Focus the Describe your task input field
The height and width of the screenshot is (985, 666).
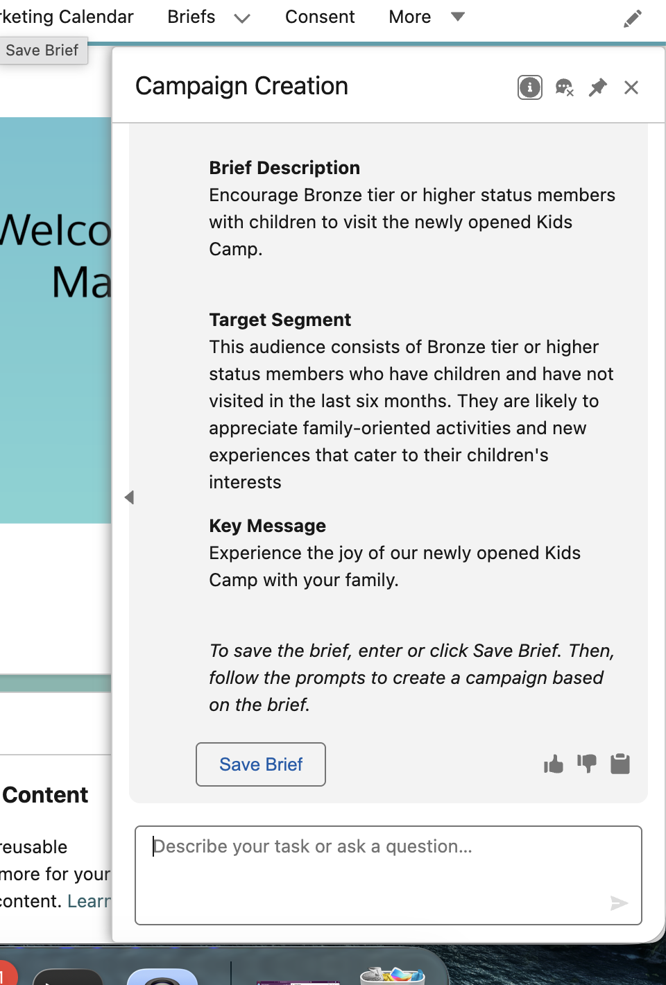click(x=388, y=875)
